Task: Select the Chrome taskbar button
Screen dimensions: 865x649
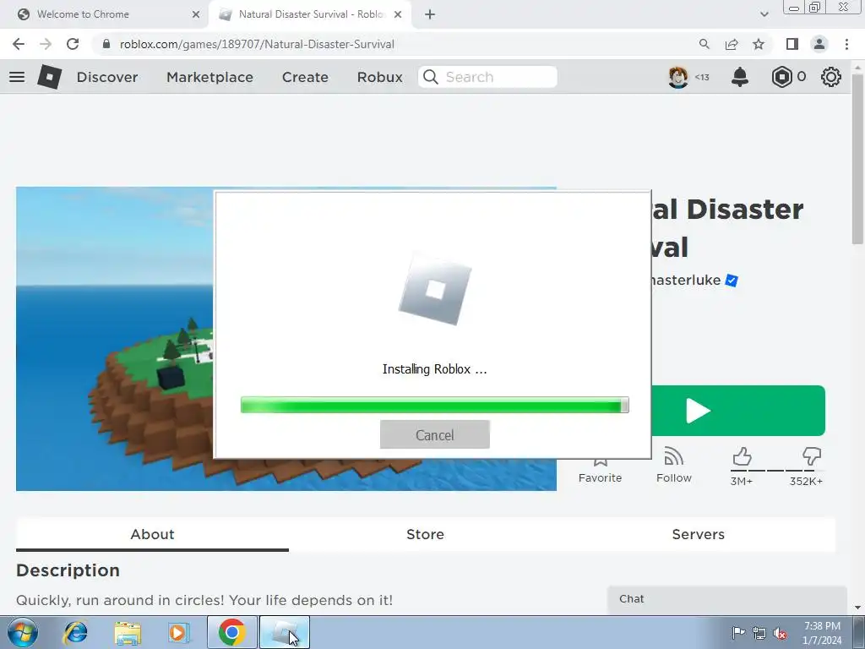Action: pyautogui.click(x=231, y=632)
